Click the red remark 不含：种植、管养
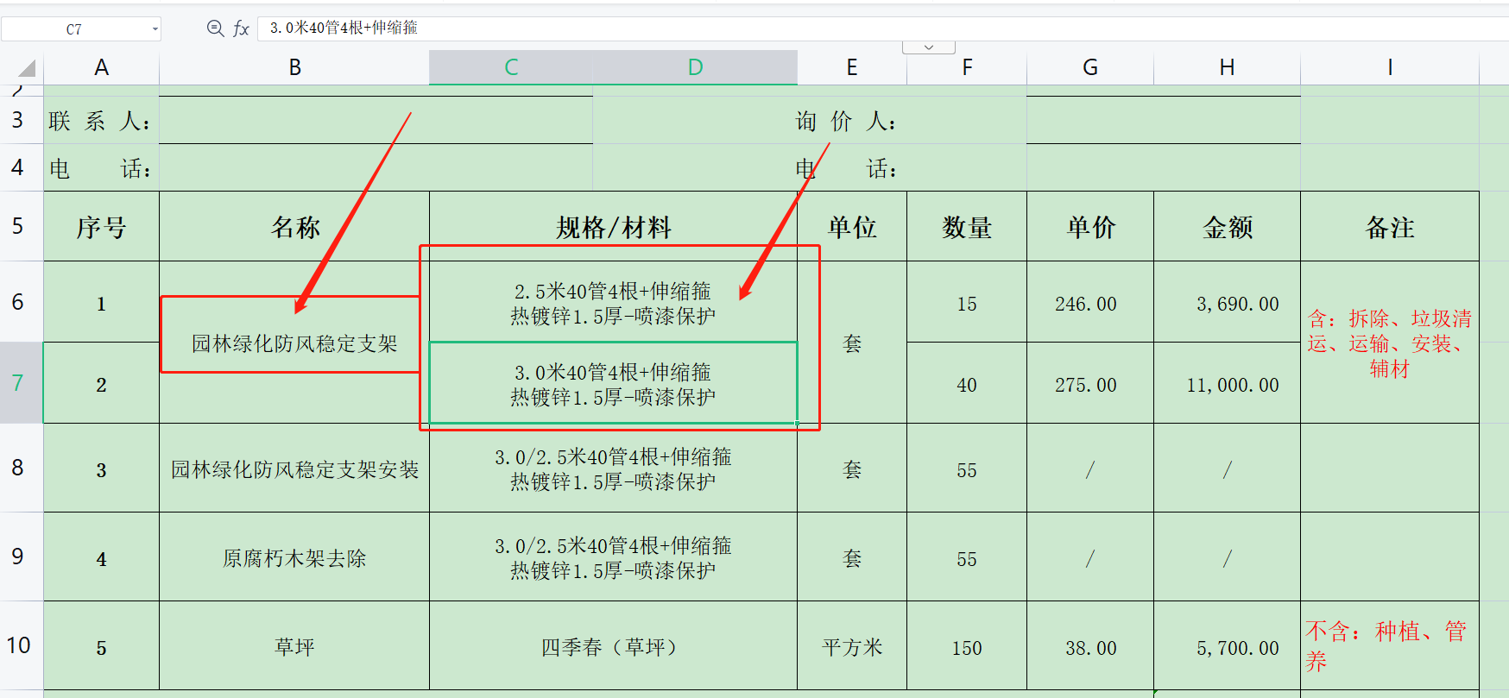This screenshot has width=1509, height=698. coord(1390,646)
